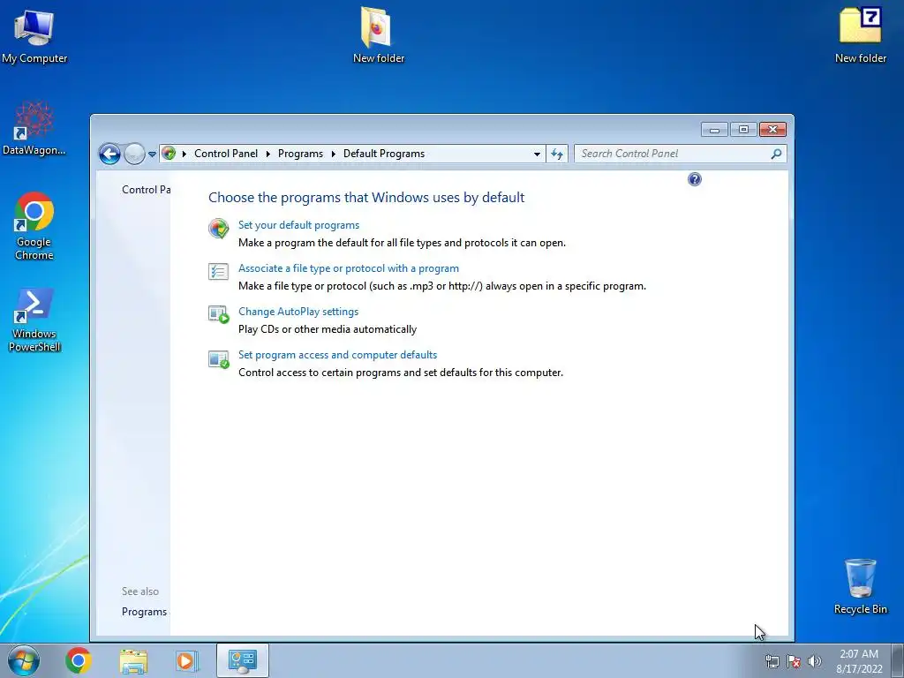Expand the arrow after Control Panel breadcrumb
This screenshot has height=678, width=904.
(268, 154)
